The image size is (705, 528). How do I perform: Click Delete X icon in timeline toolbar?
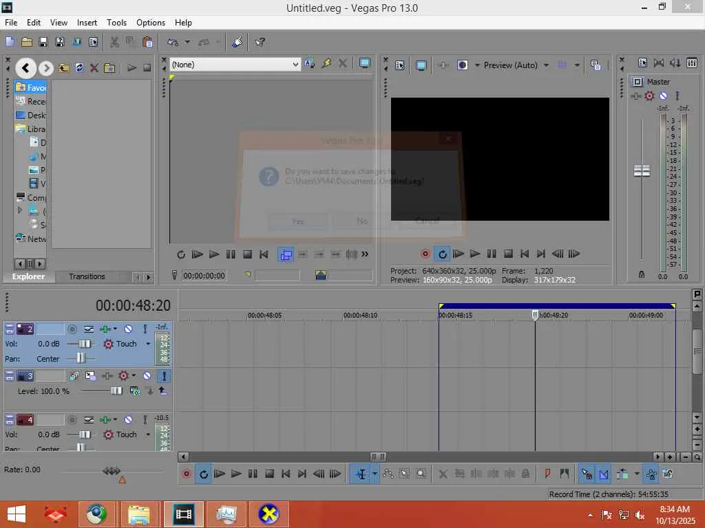443,474
